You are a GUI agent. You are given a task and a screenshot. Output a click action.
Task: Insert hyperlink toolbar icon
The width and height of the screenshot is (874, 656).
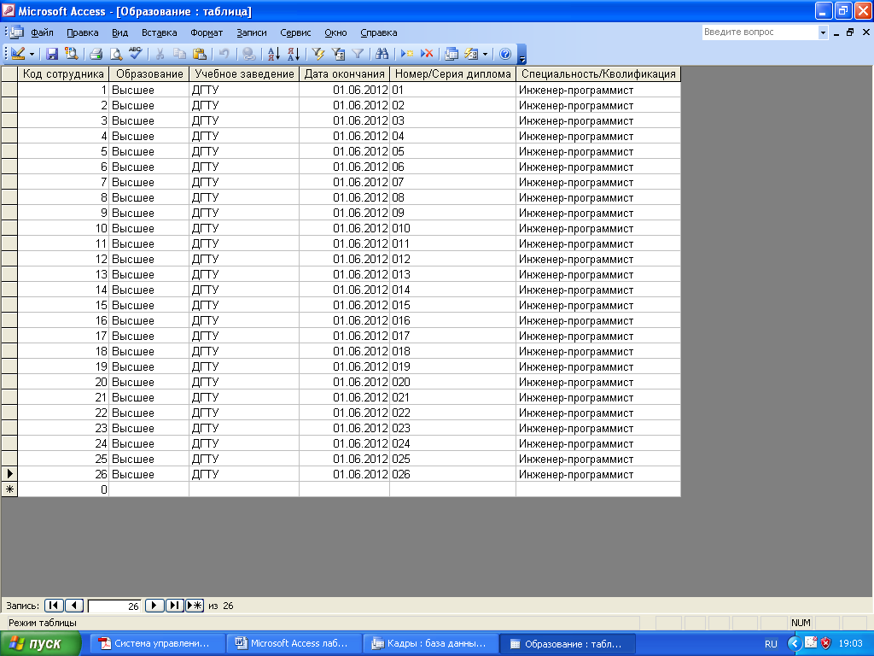tap(248, 54)
